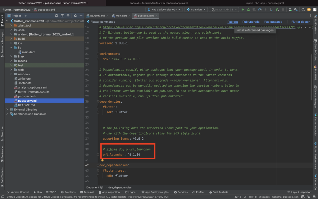
Task: Open the Resource Manager side panel
Action: (2, 44)
